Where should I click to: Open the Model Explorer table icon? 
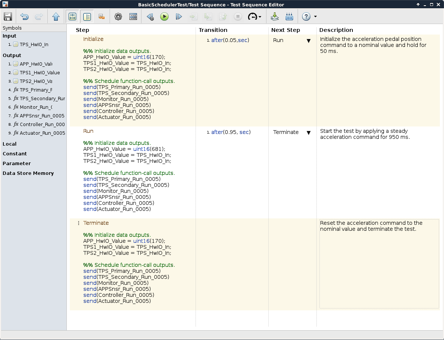coord(133,17)
